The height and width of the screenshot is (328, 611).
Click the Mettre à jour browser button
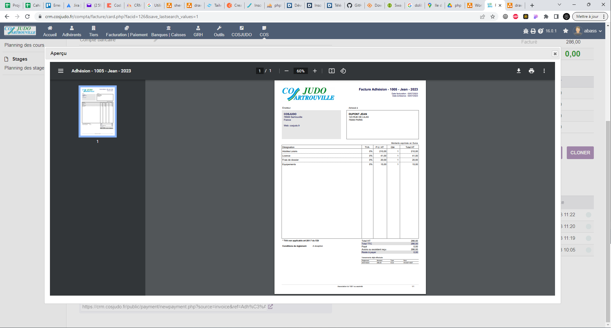587,17
